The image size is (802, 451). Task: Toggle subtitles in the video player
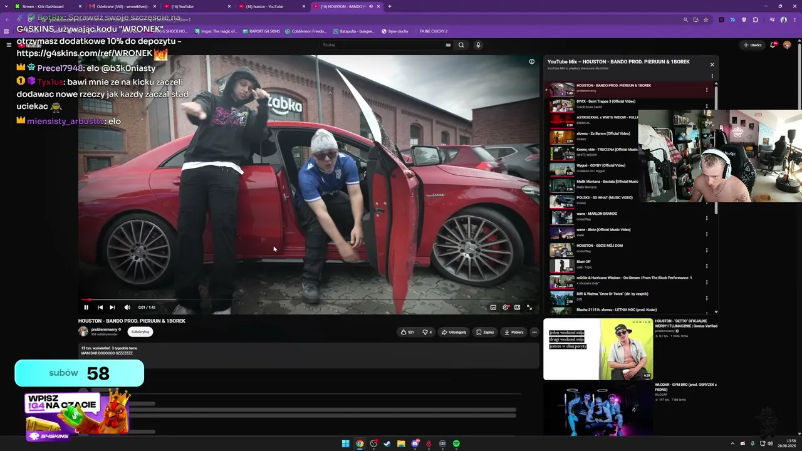pyautogui.click(x=493, y=308)
